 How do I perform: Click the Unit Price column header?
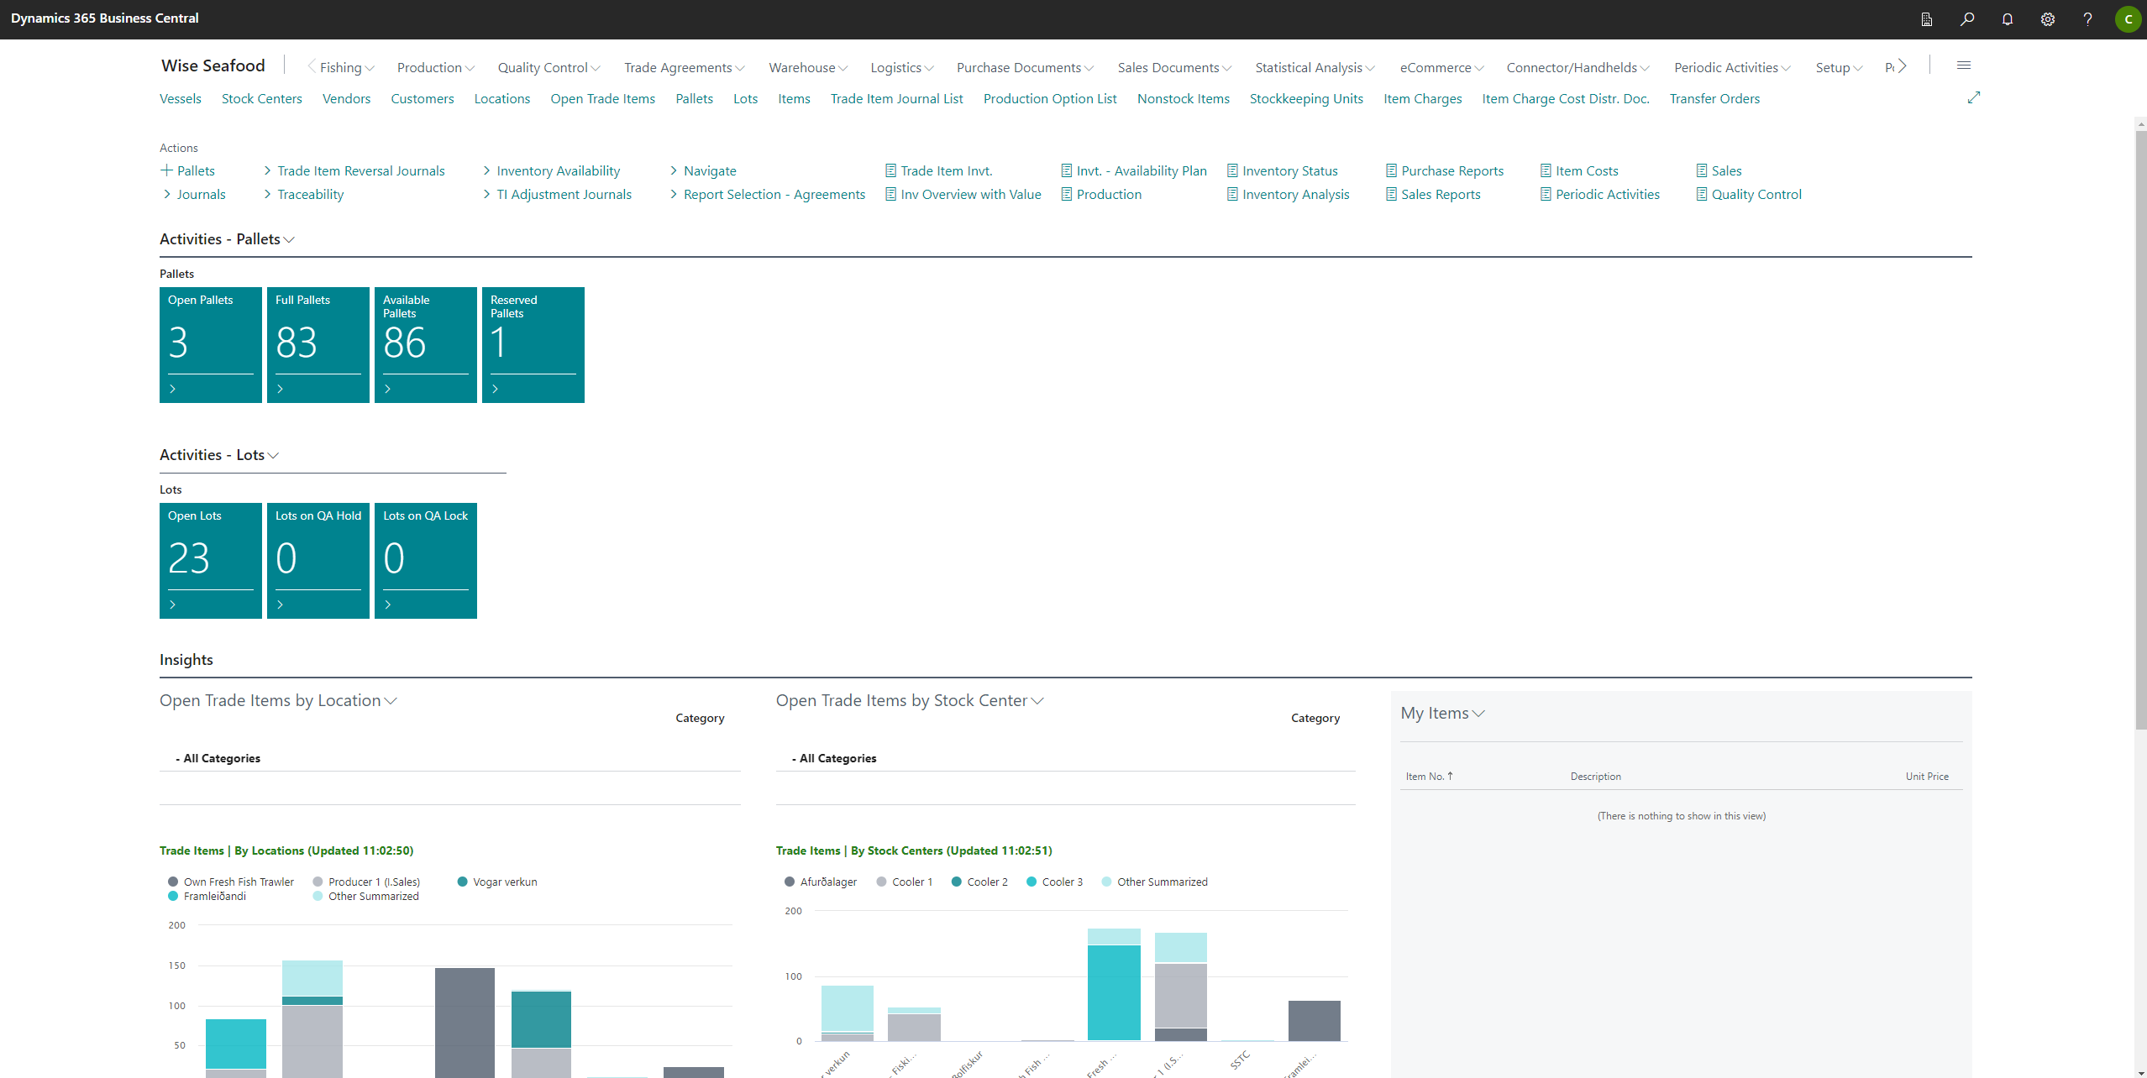pyautogui.click(x=1927, y=777)
